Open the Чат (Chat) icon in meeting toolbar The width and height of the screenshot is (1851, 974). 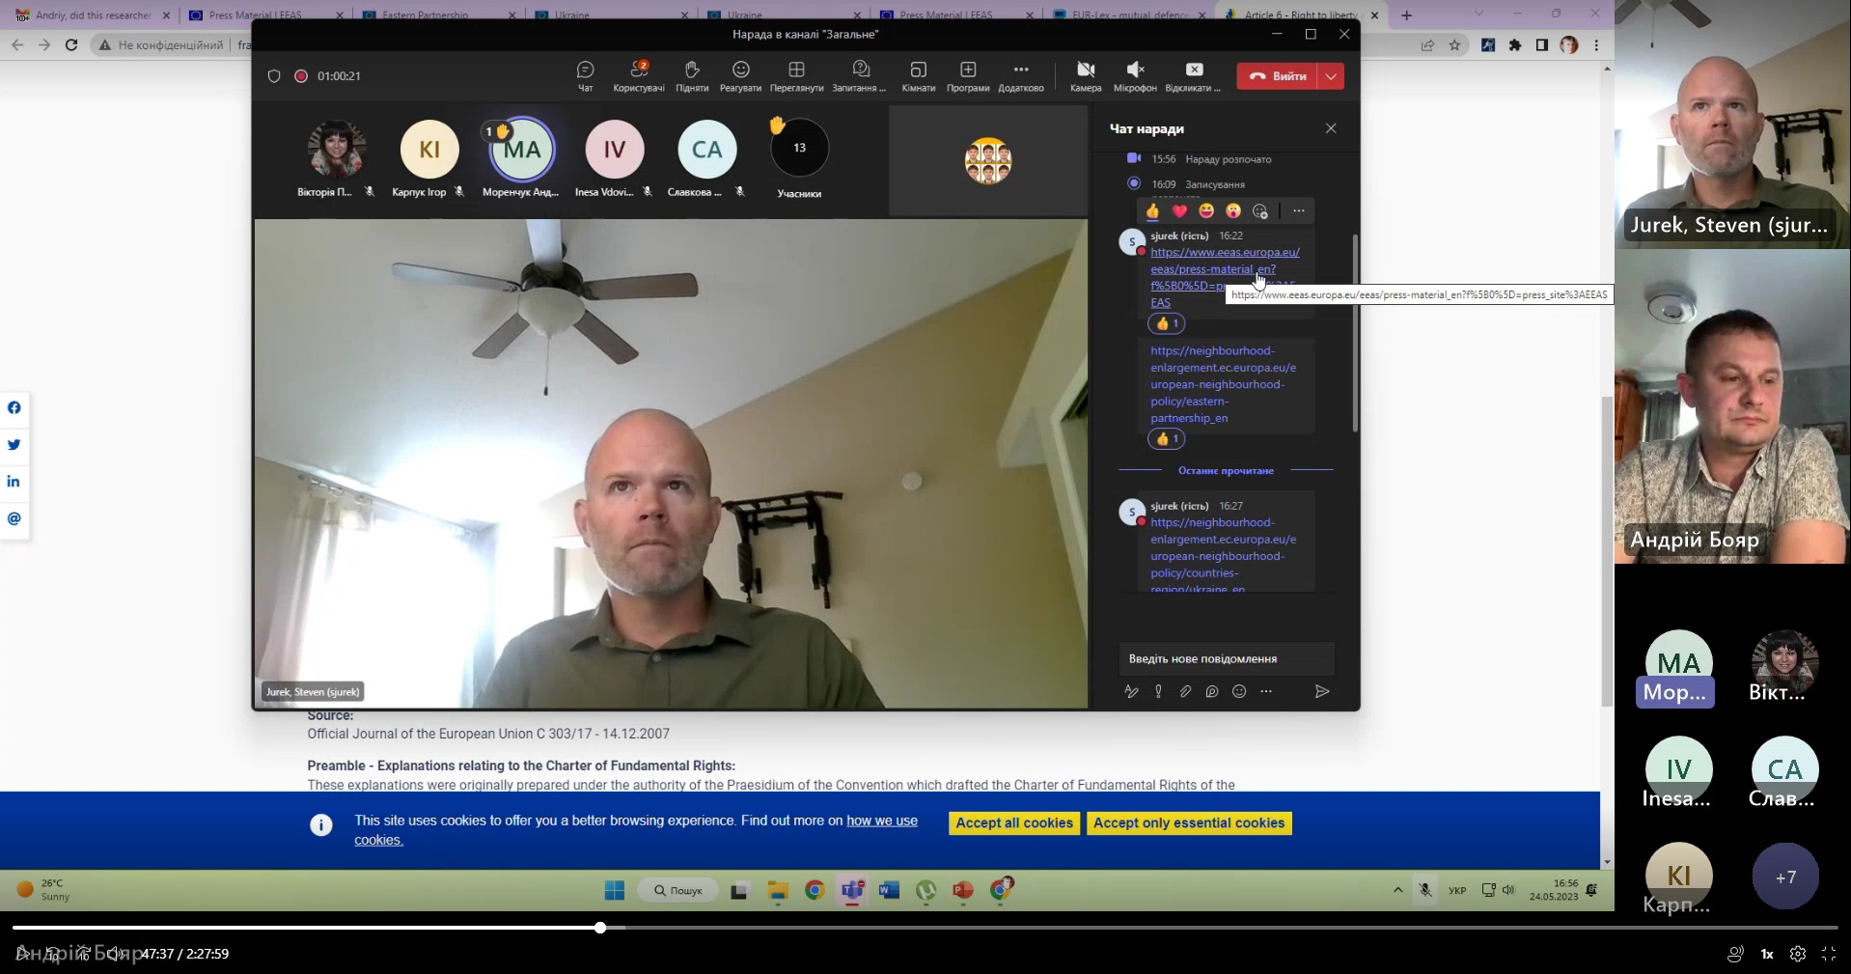point(585,70)
